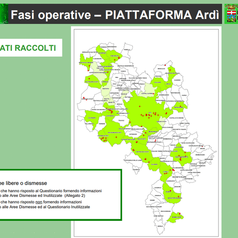Click the ROBELLA label on the map
This screenshot has width=238, height=238.
127,50
